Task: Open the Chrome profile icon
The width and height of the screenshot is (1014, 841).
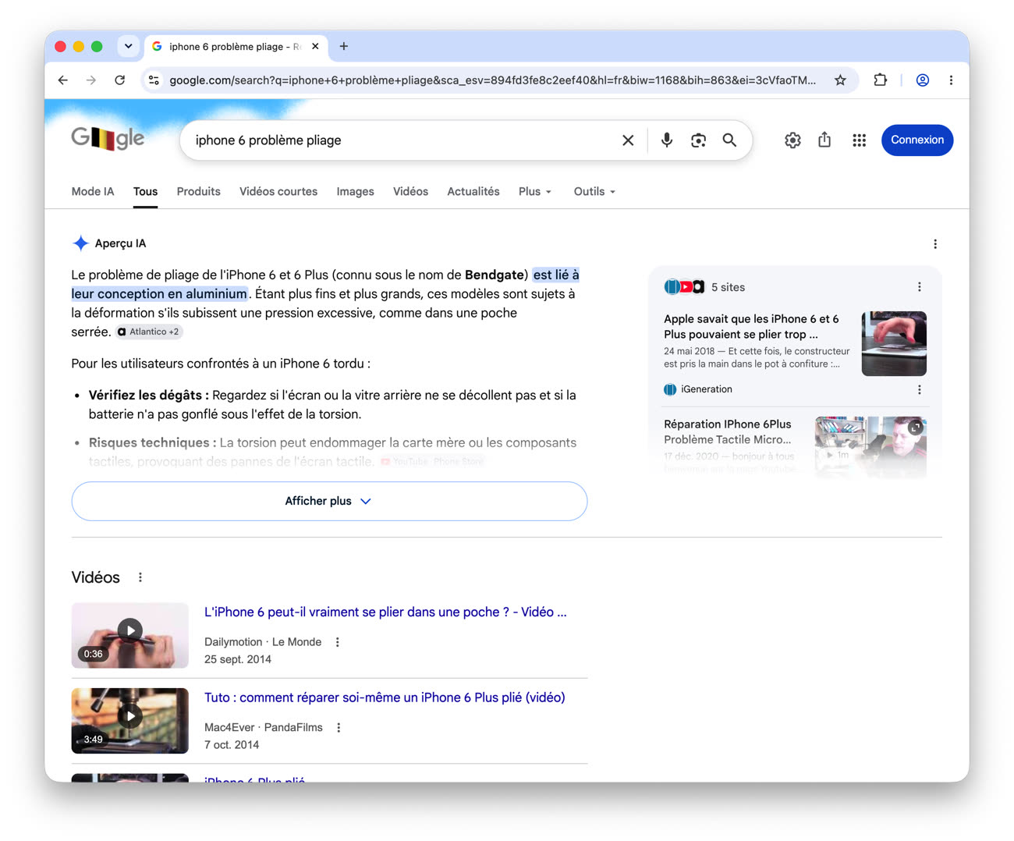Action: point(923,80)
